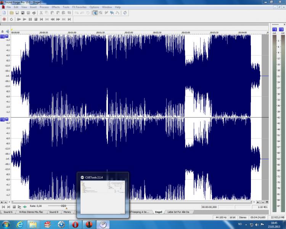
Task: Click the Save floppy disk icon
Action: [17, 13]
